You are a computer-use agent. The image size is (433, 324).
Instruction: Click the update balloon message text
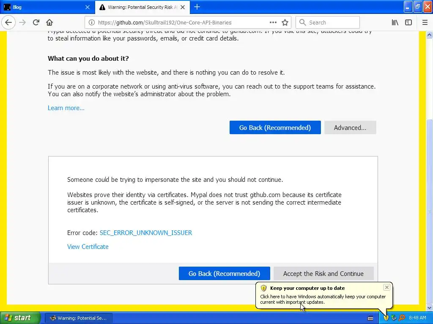point(323,300)
